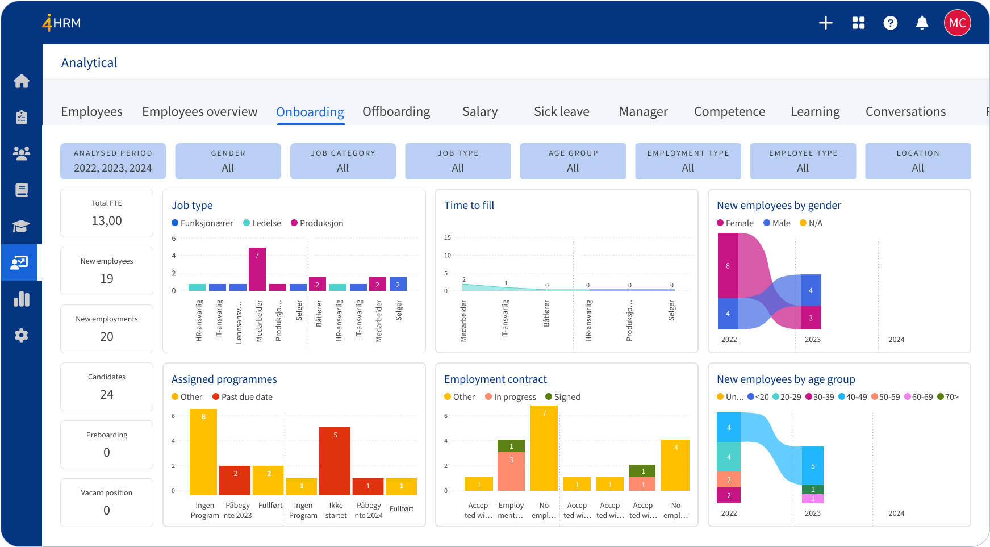Select the graduation cap learning icon

[x=22, y=226]
